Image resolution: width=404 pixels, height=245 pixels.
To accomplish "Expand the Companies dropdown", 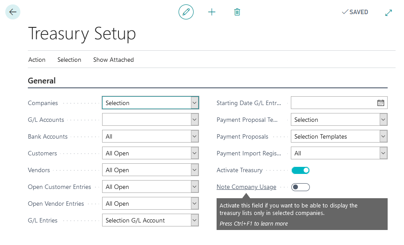I will [194, 103].
